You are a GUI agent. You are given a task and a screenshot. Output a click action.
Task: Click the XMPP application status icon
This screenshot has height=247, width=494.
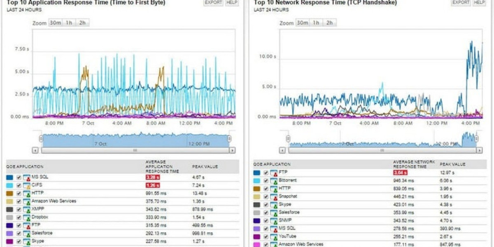tap(27, 210)
